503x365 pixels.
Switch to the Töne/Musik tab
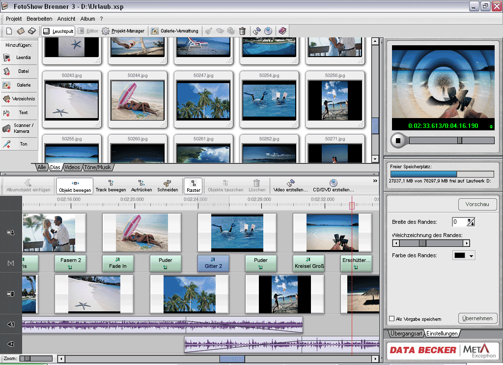97,167
